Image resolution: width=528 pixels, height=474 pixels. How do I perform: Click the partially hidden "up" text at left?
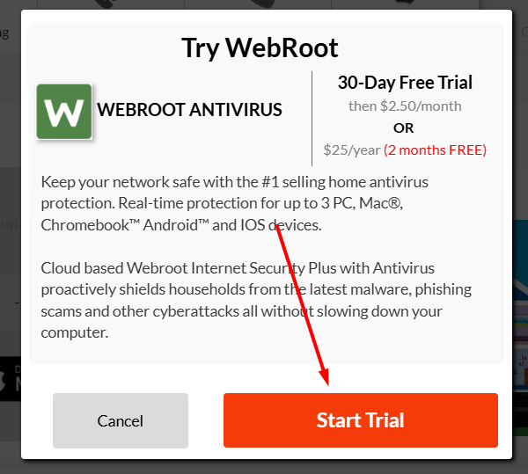click(9, 224)
